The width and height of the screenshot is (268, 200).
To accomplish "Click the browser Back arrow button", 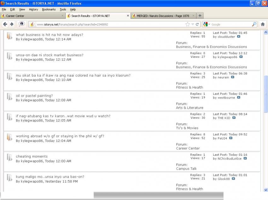I will coord(5,24).
